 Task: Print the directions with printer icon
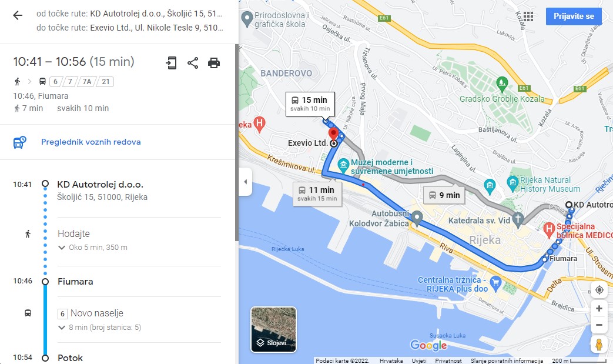214,63
